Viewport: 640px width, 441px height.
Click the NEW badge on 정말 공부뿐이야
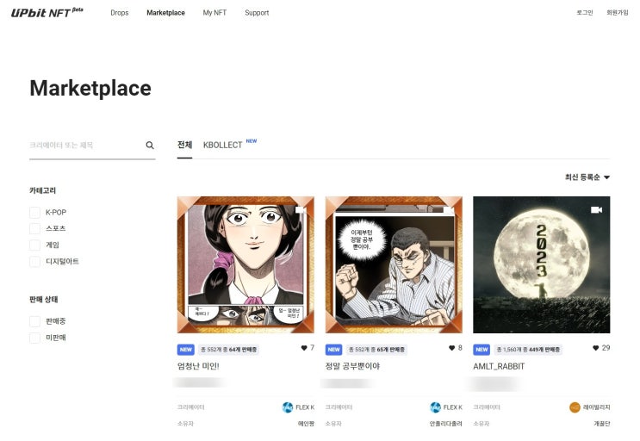[333, 350]
